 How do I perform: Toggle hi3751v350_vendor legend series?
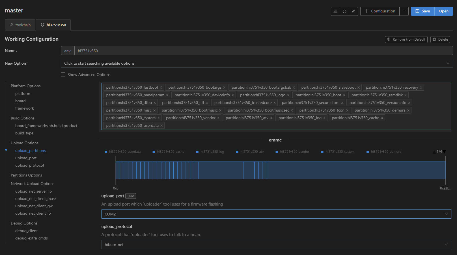(x=292, y=152)
